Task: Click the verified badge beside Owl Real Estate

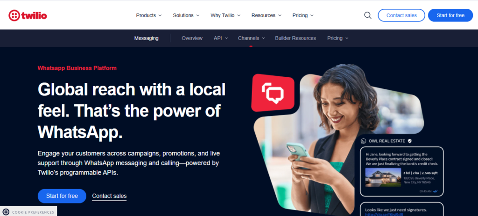Action: click(410, 141)
